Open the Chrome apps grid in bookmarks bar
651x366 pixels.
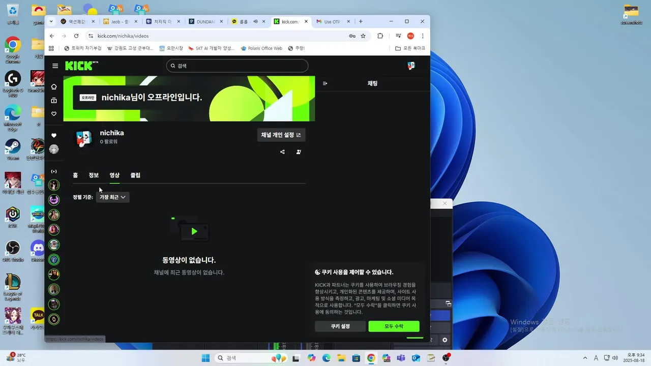click(51, 48)
